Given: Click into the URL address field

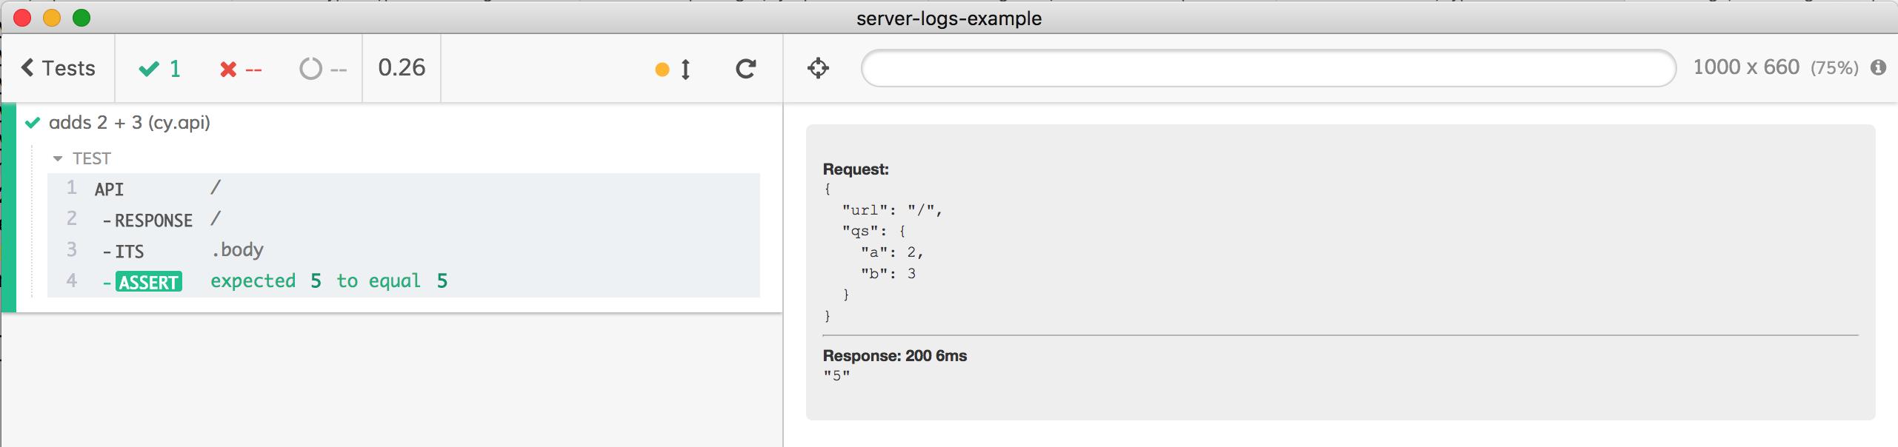Looking at the screenshot, I should 1268,68.
